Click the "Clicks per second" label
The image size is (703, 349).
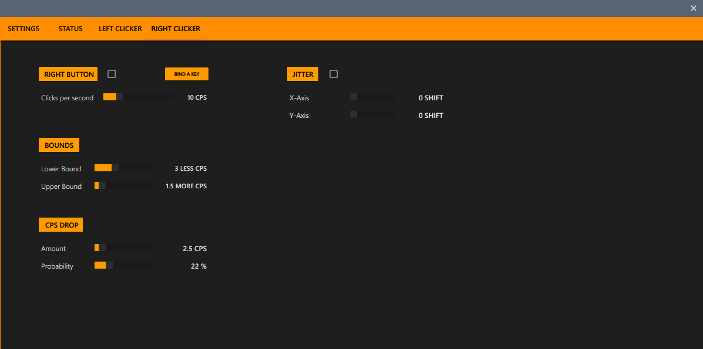[68, 98]
